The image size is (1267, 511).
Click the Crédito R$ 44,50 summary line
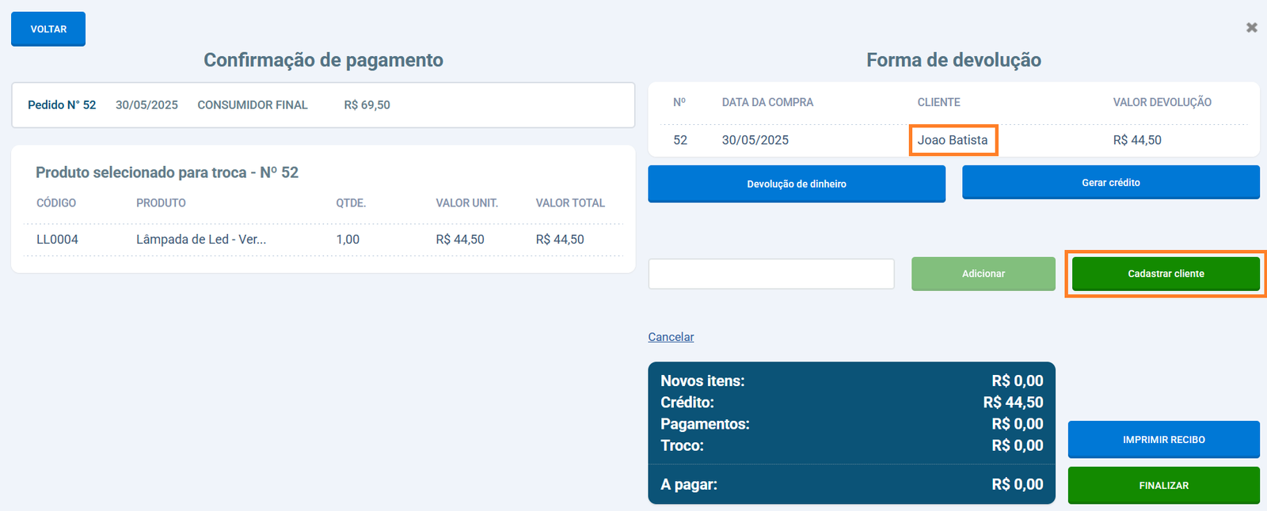pyautogui.click(x=851, y=403)
